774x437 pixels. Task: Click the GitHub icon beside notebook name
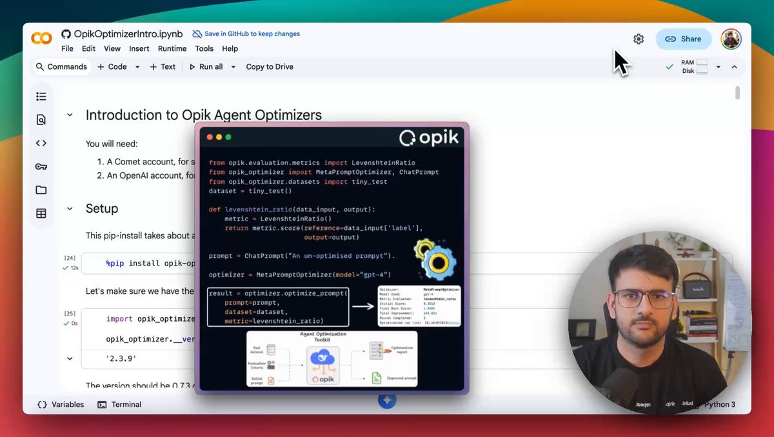(66, 34)
